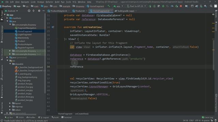Click the locate target crosshair icon

click(x=29, y=11)
